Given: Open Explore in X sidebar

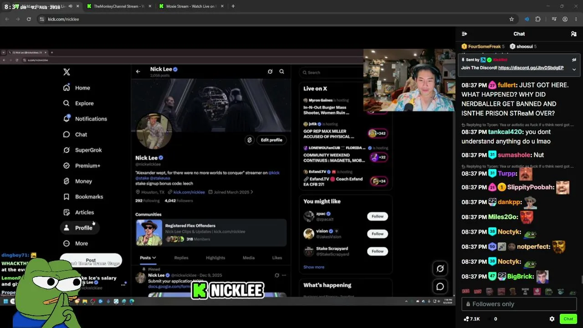Looking at the screenshot, I should point(78,103).
